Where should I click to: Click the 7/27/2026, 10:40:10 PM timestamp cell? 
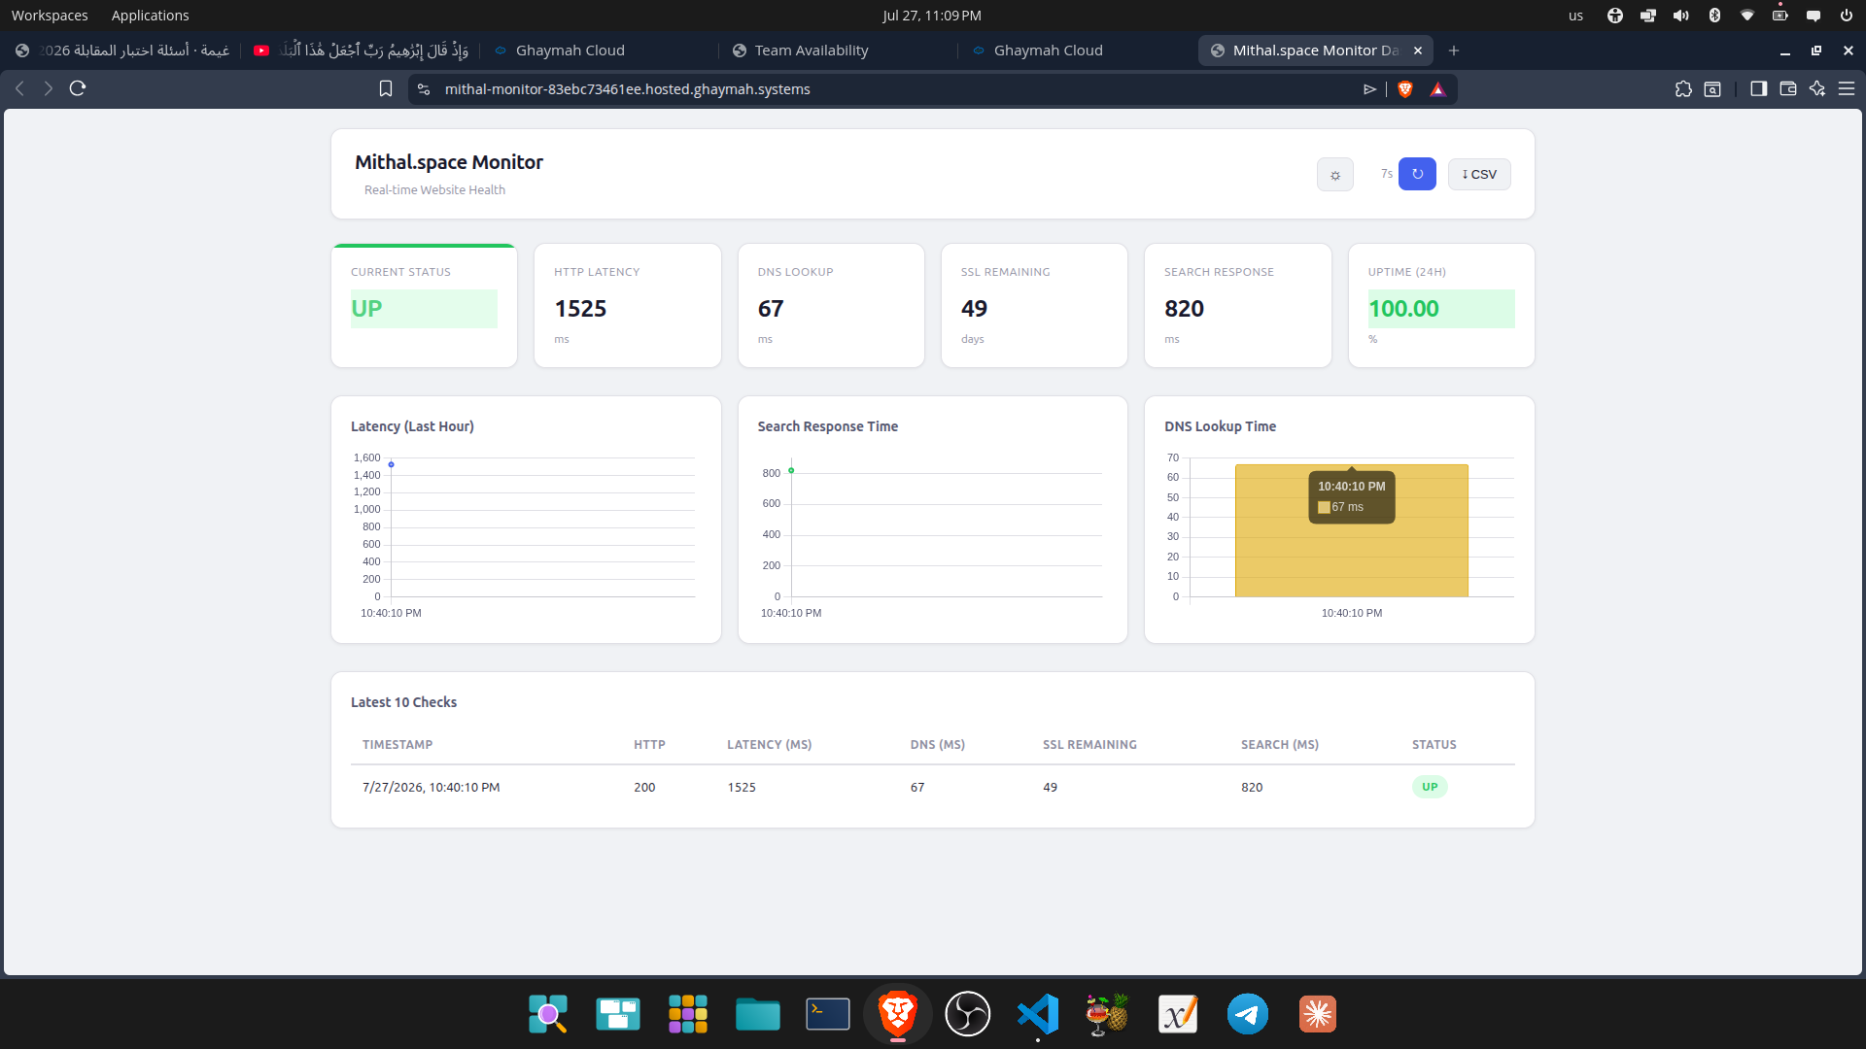[x=432, y=787]
